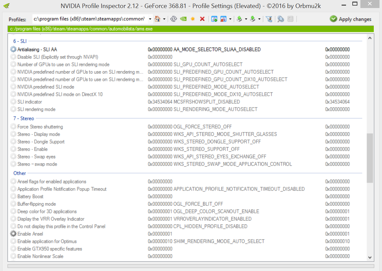382x271 pixels.
Task: Click value OGL_DEEP_COLOR_SCANOUT_ENABLE
Action: (x=216, y=211)
